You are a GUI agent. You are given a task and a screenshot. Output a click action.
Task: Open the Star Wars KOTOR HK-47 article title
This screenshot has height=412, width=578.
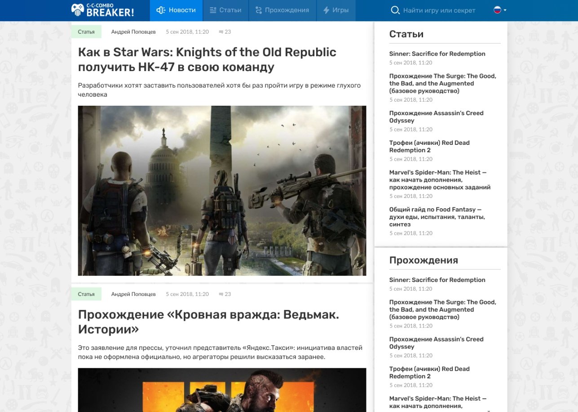(x=207, y=60)
